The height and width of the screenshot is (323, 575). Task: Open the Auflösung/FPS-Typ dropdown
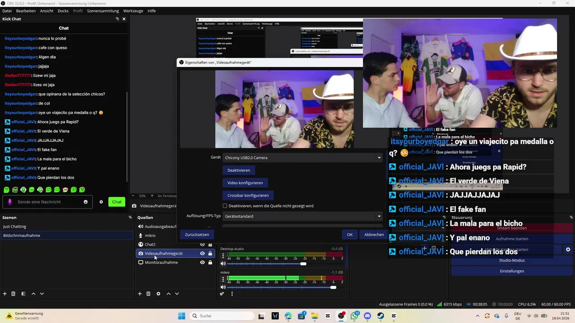303,216
